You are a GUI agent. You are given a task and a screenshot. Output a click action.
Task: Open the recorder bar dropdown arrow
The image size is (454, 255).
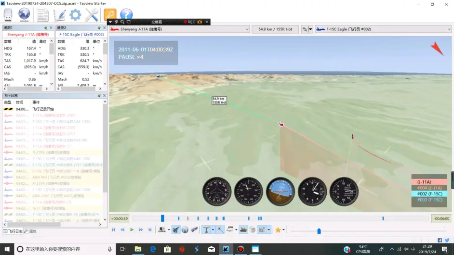[x=110, y=22]
